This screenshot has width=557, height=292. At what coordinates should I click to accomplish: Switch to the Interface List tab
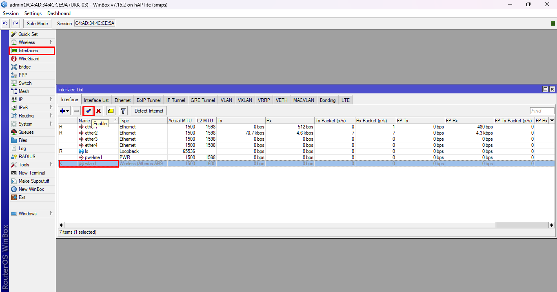[96, 100]
